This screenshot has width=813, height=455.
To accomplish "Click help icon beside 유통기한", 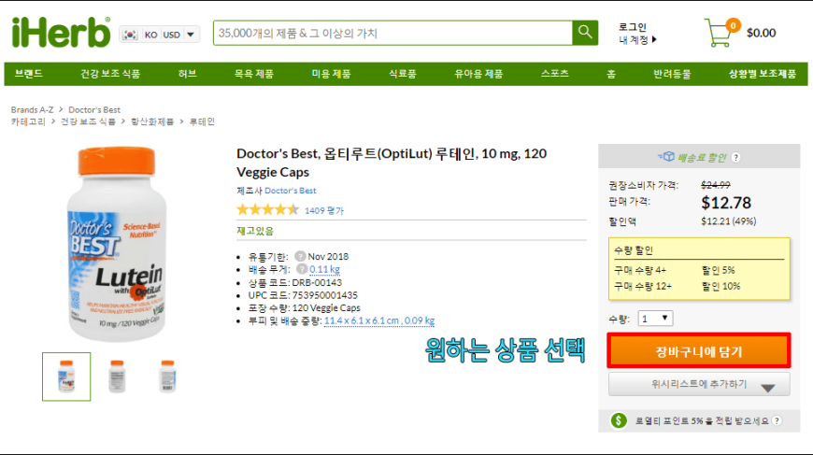I will click(300, 256).
